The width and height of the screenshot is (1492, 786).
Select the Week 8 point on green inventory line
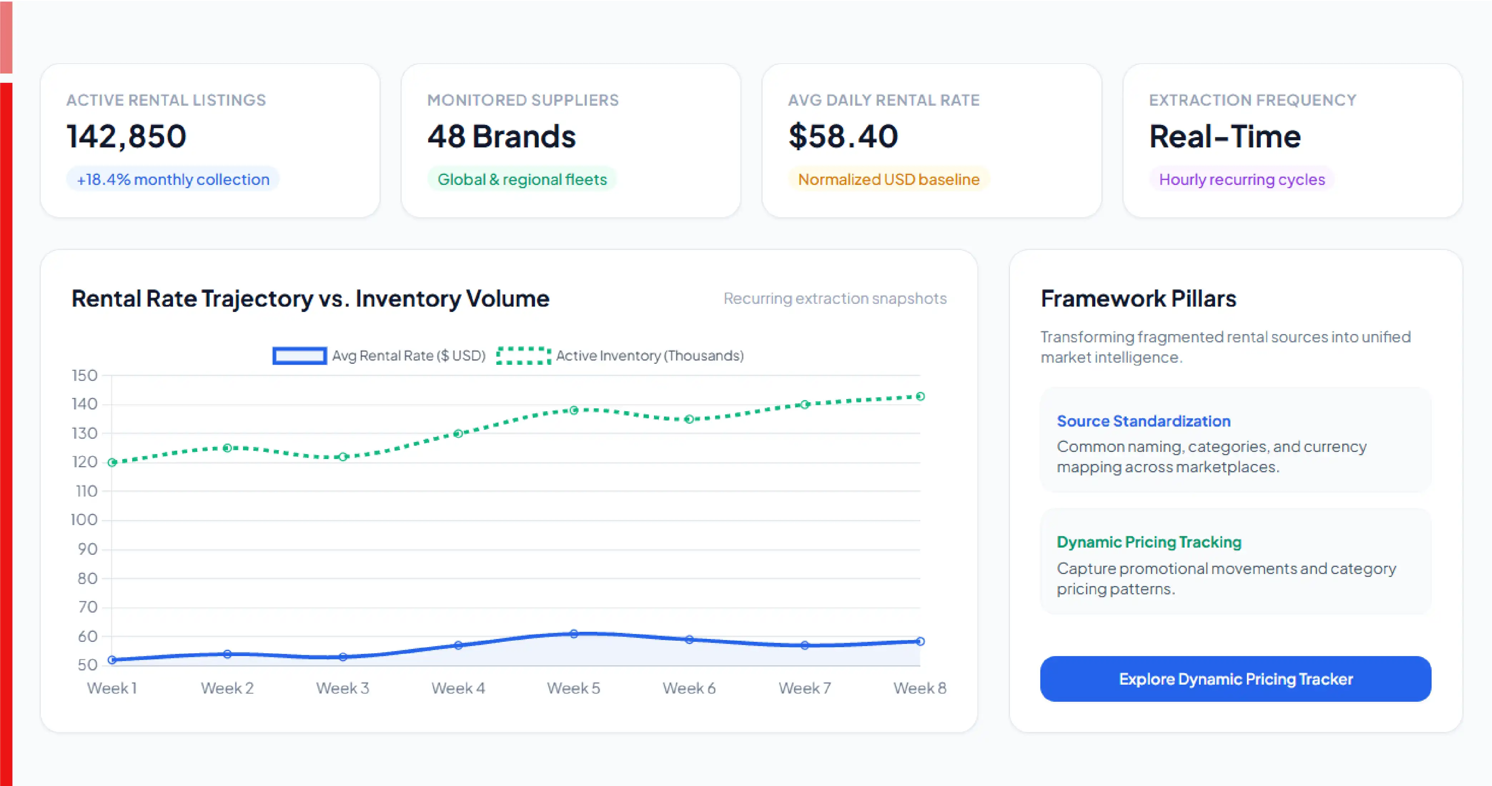click(x=920, y=396)
